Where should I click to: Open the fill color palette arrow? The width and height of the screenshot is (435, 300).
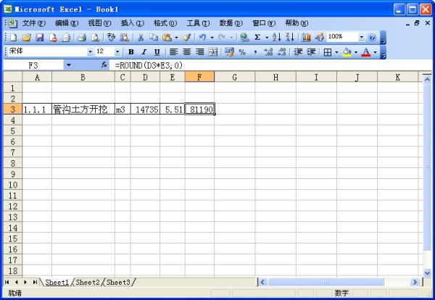(356, 52)
